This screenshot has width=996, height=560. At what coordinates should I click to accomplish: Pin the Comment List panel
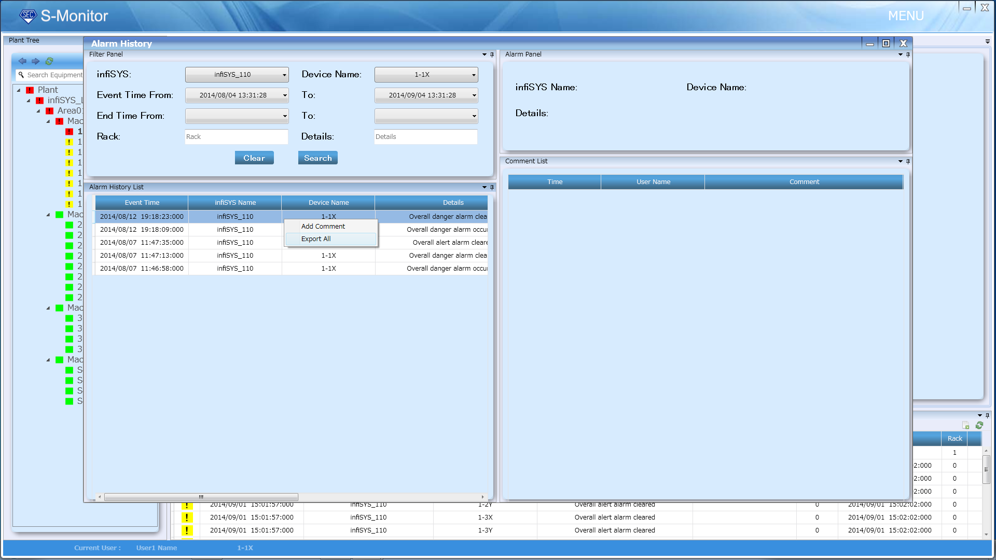tap(908, 161)
